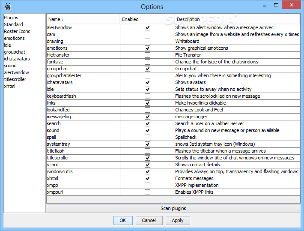Toggle the xhtml row's Enabled checkbox
Screen dimensions: 304x231
(x=147, y=178)
